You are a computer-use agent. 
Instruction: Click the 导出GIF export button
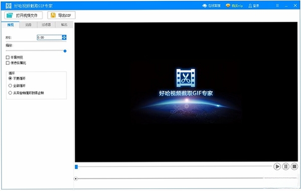(x=61, y=15)
